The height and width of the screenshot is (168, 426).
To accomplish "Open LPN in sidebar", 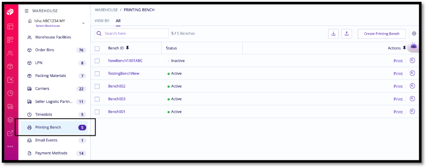I will click(54, 63).
